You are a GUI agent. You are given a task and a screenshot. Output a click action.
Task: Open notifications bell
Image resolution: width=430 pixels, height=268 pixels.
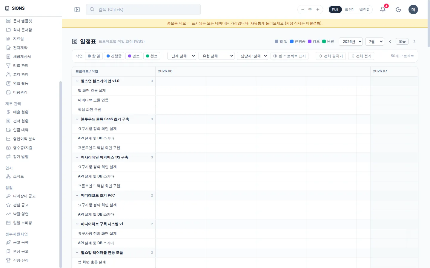(383, 10)
